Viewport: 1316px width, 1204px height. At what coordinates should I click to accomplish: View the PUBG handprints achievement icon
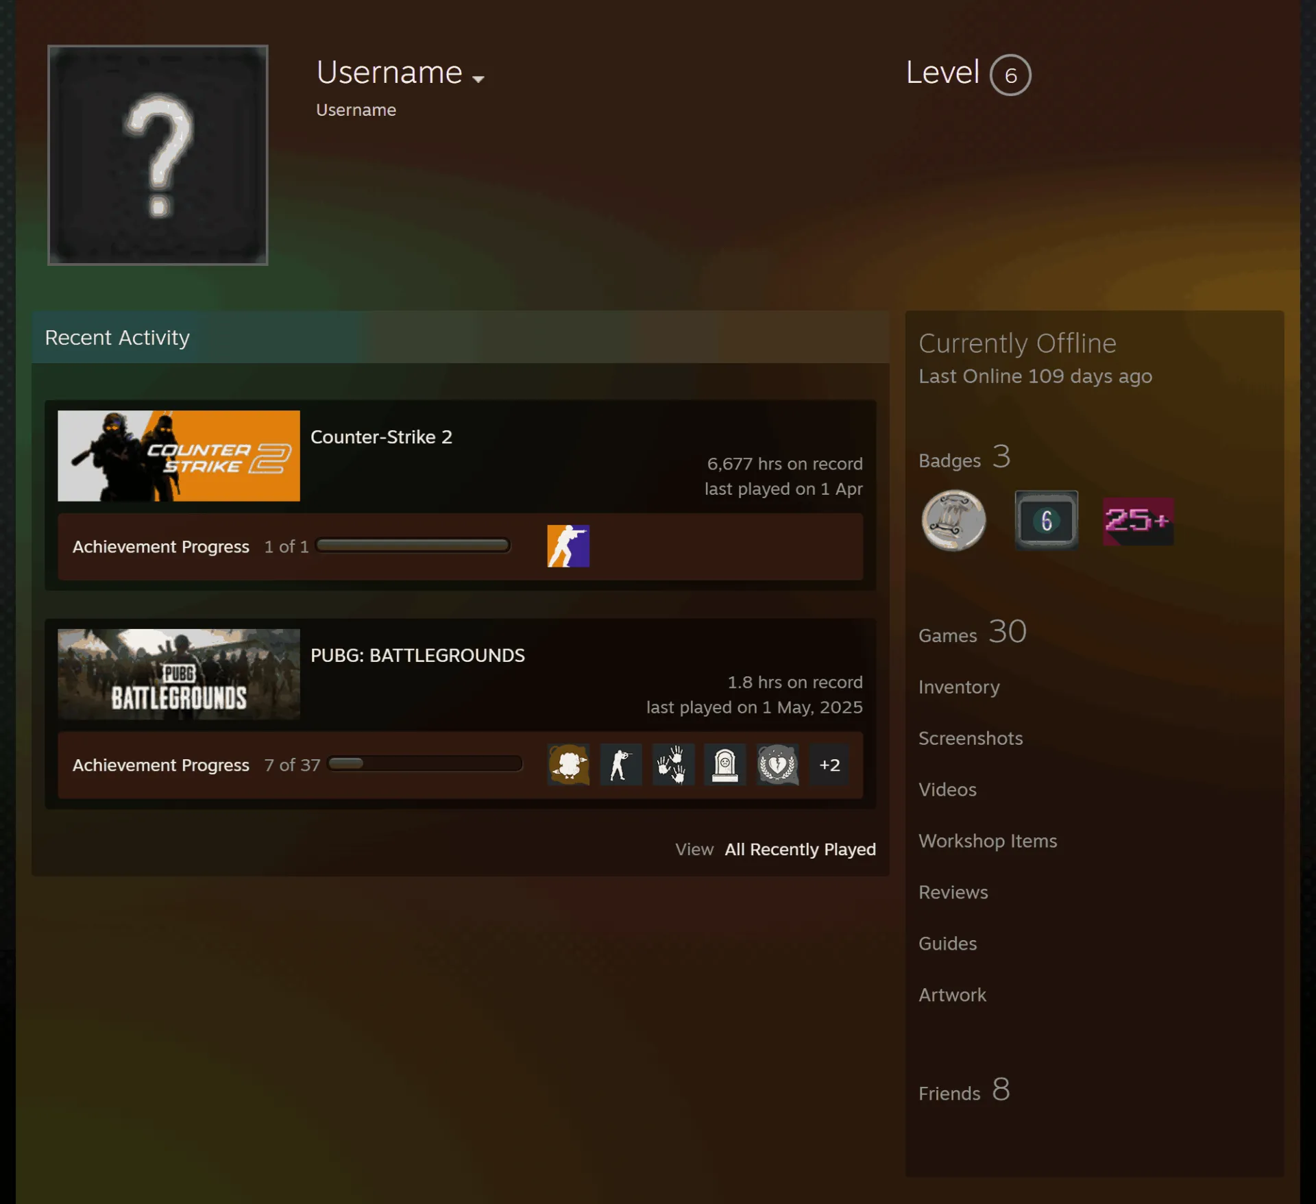coord(673,765)
